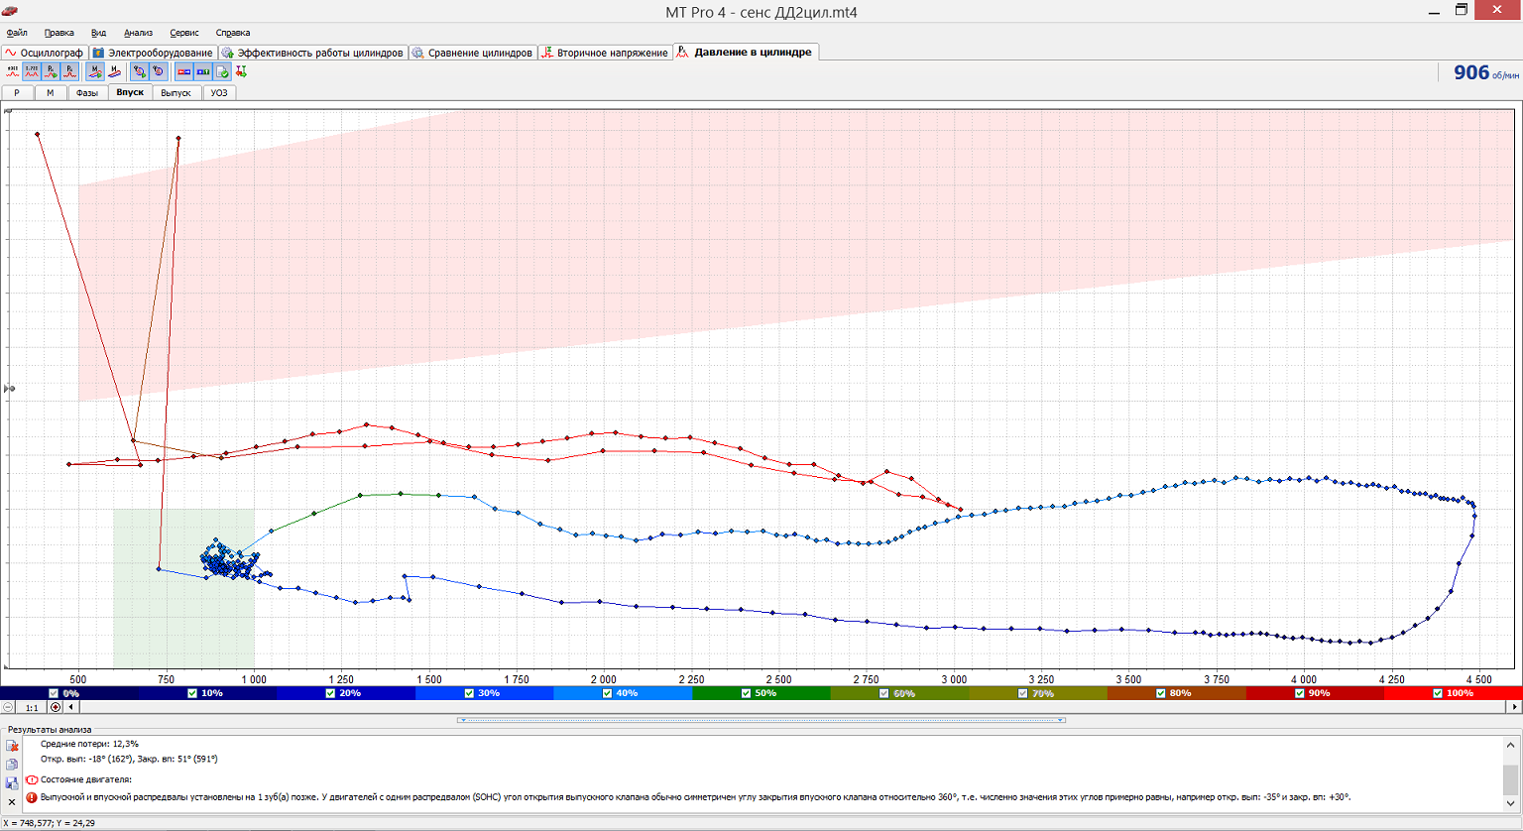Toggle the M curve with green arrow icon
The height and width of the screenshot is (831, 1523).
95,71
